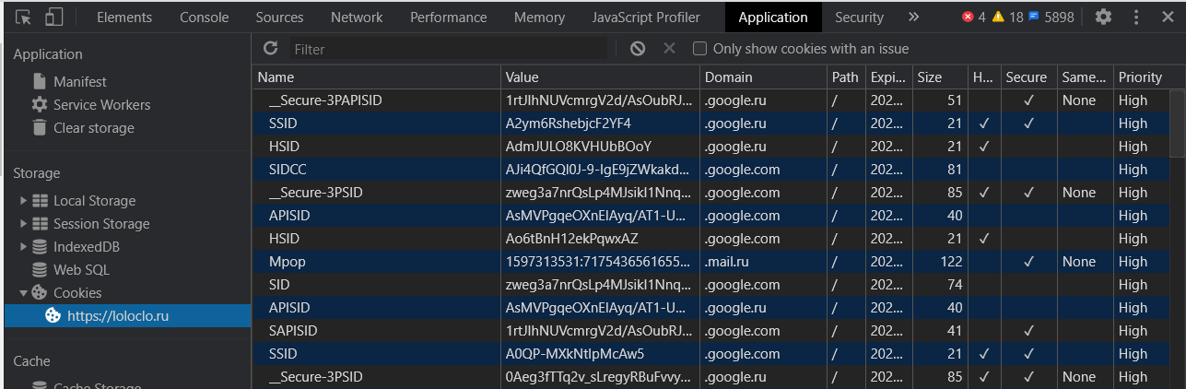Click the value AdmJULO8KVHUbBOoY

(579, 147)
